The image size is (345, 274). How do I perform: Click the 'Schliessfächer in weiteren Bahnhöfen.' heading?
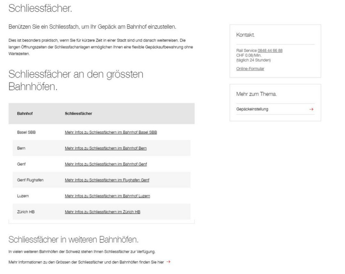[74, 239]
